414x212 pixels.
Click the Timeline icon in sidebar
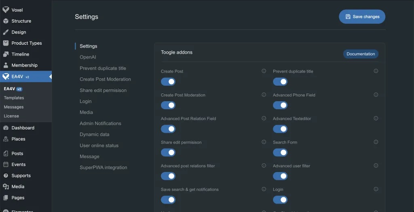click(6, 54)
